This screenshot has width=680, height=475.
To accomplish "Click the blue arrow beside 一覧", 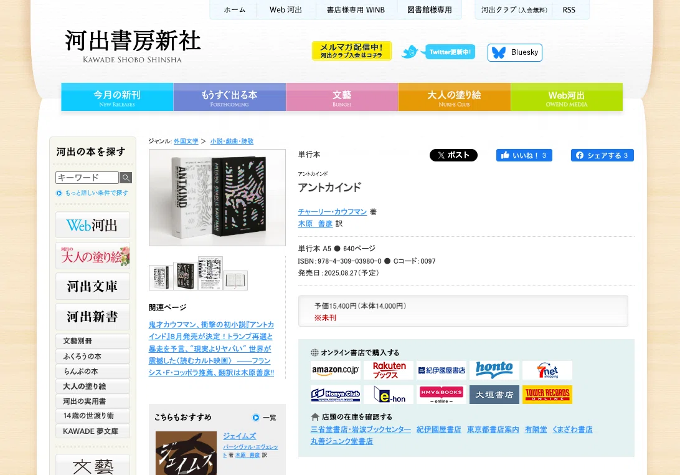I will click(x=256, y=418).
